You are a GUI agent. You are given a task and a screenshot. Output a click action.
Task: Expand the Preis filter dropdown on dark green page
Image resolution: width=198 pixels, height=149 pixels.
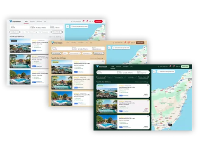pyautogui.click(x=110, y=77)
